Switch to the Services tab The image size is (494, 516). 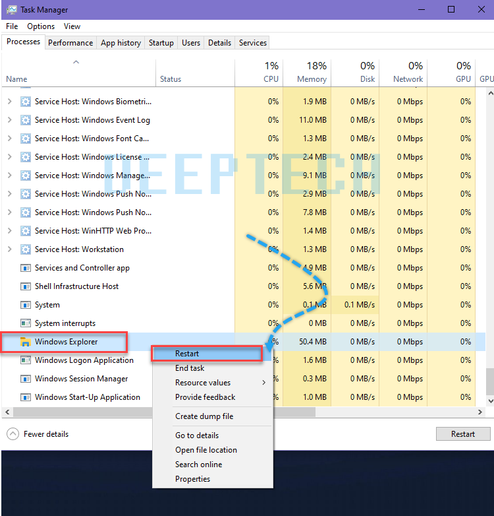click(252, 43)
